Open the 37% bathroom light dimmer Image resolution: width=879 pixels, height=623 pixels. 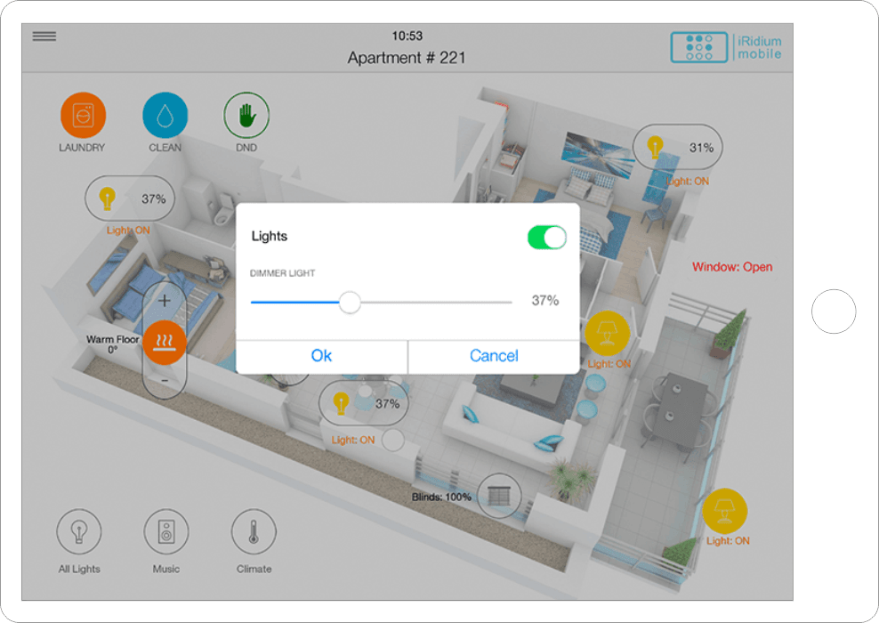coord(130,198)
